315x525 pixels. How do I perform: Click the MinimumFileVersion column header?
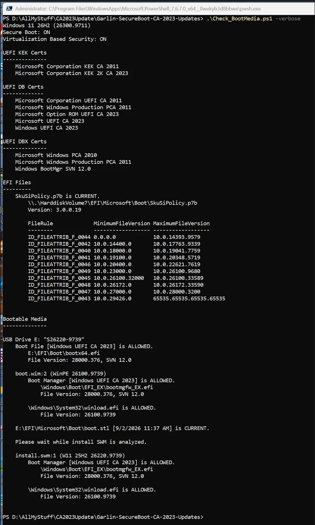[122, 223]
